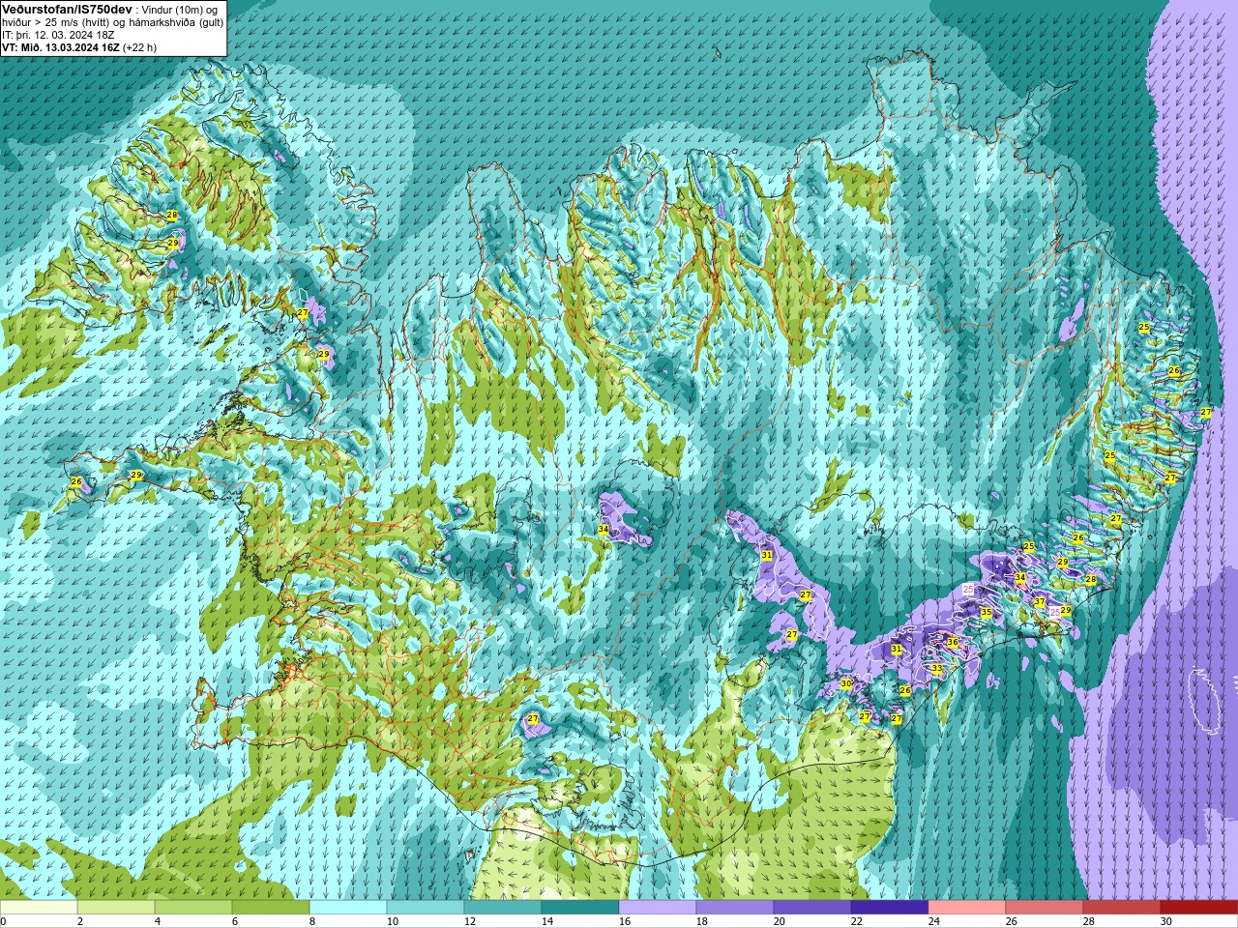Choose the dark teal 14–16 m/s swatch

click(x=580, y=908)
